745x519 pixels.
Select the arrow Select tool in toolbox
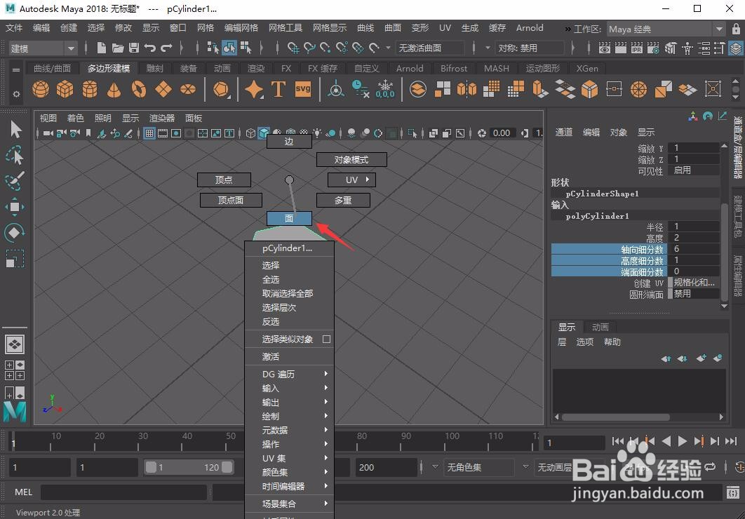pos(14,128)
